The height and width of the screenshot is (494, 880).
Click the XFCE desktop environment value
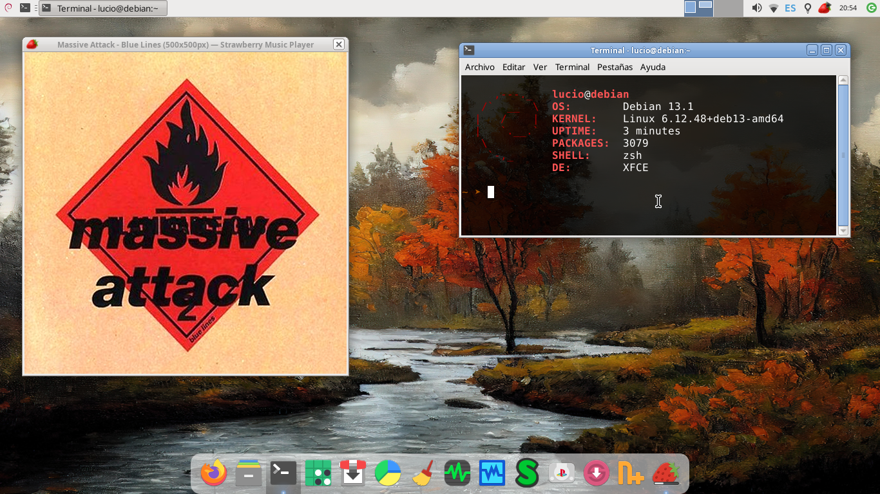click(x=636, y=167)
